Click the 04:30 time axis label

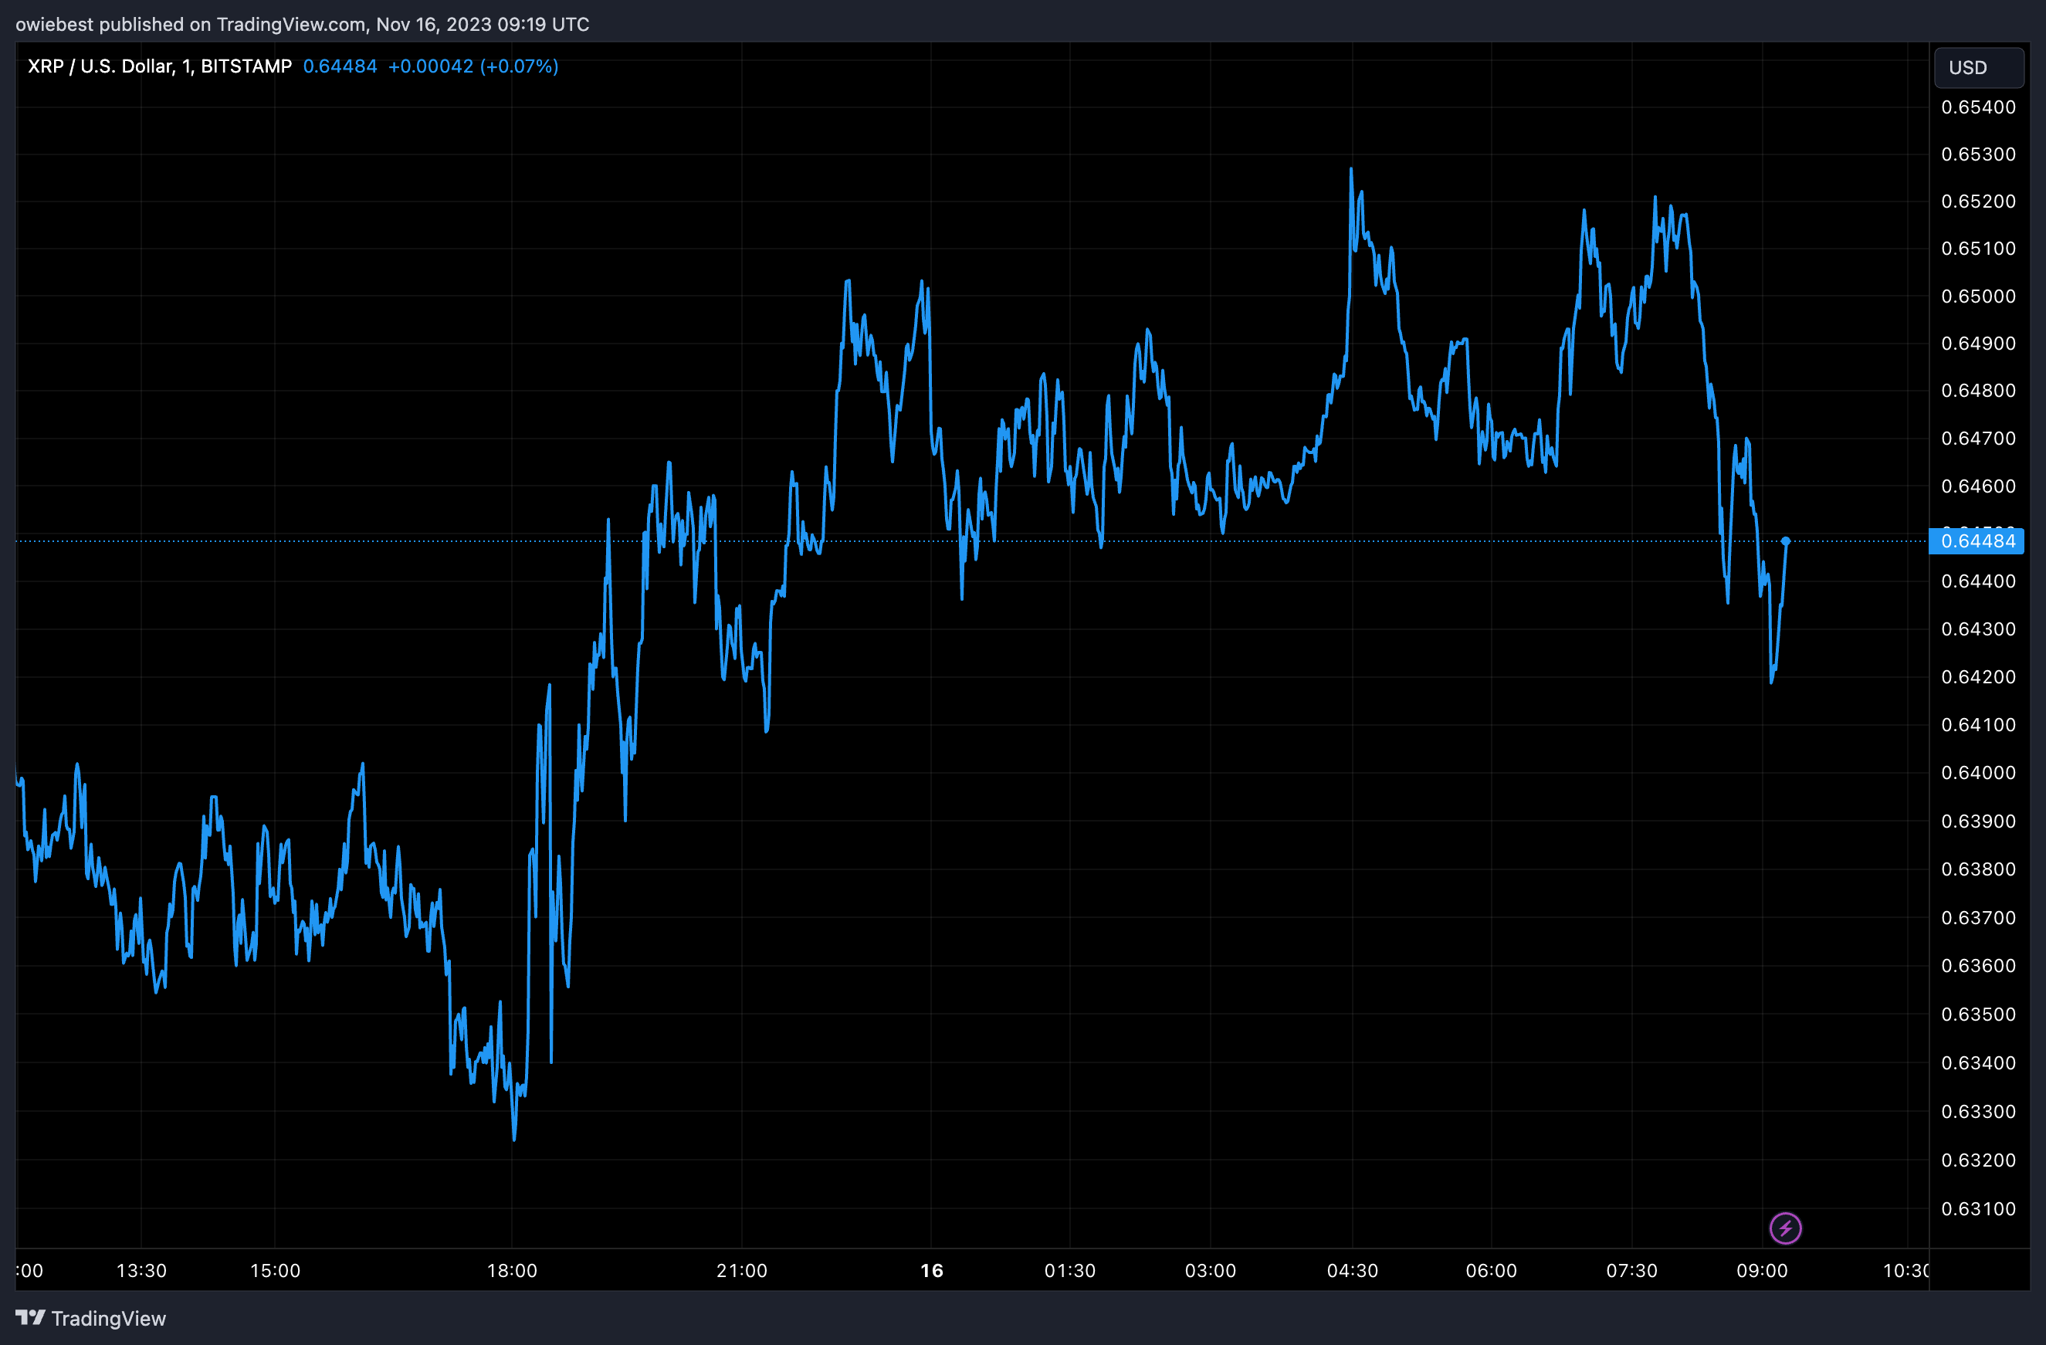[x=1351, y=1270]
